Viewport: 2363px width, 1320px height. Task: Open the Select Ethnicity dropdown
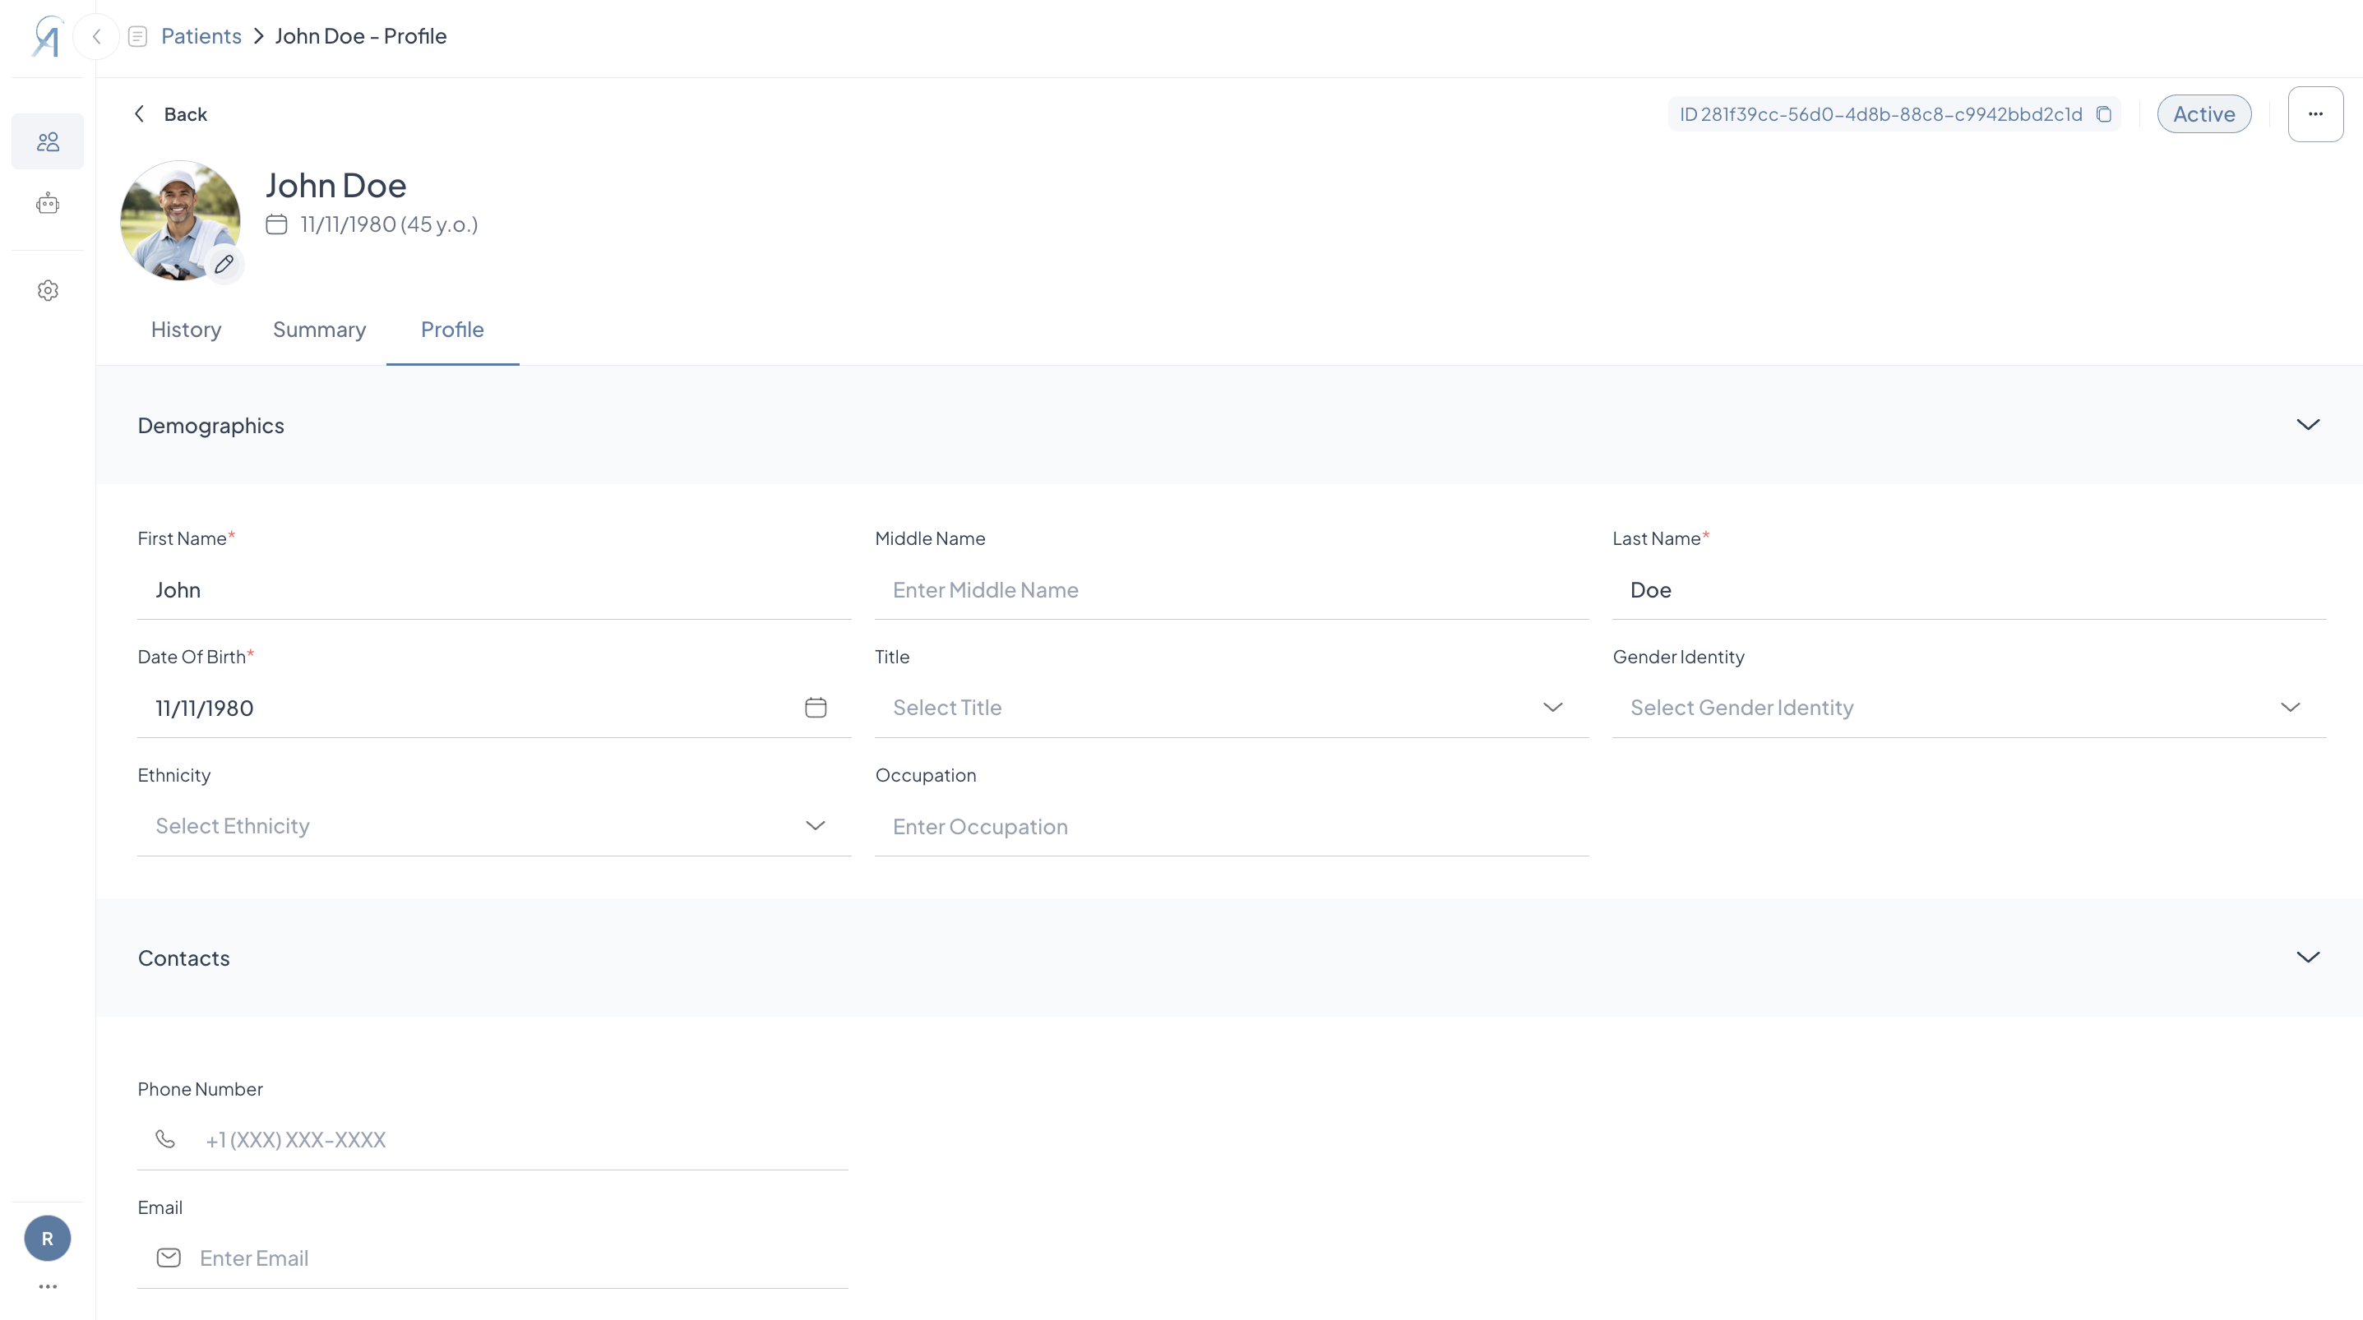click(x=492, y=825)
